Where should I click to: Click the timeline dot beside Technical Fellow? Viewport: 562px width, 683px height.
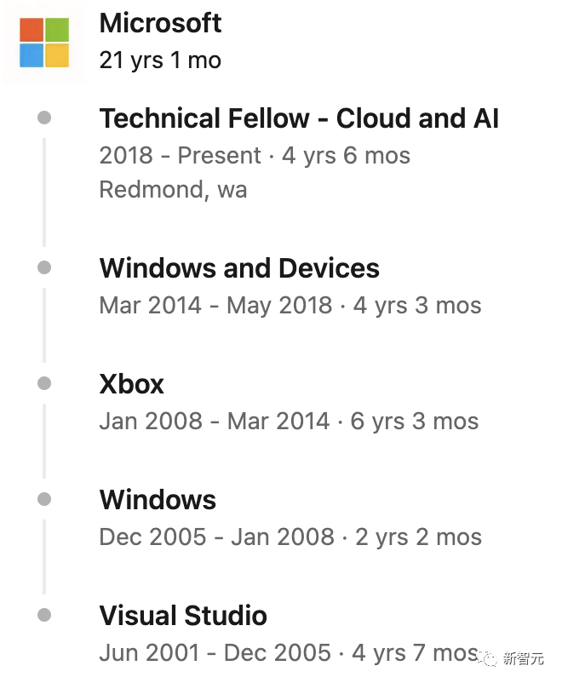[x=44, y=118]
